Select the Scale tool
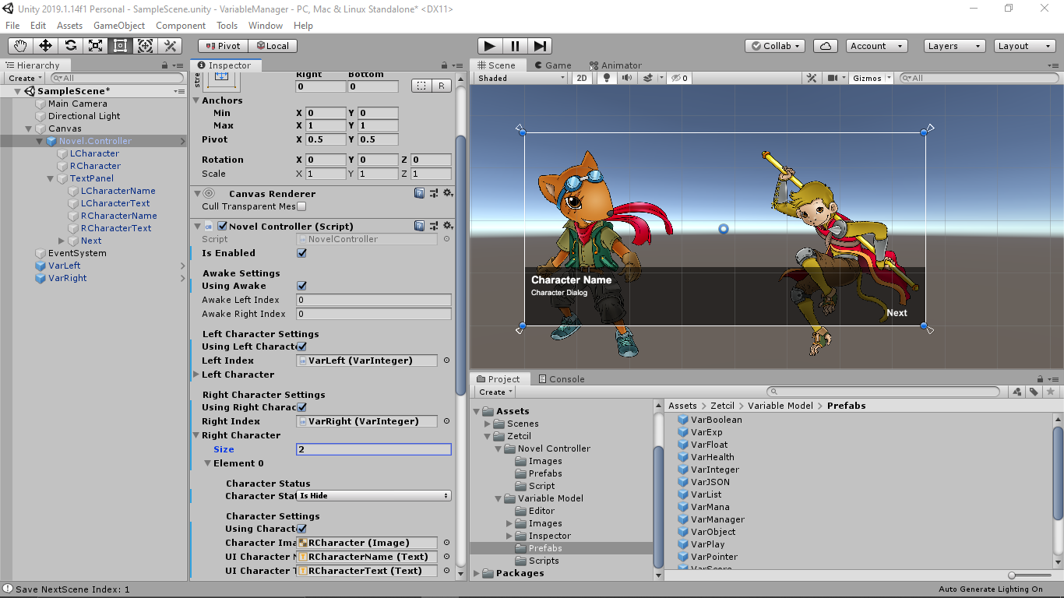The height and width of the screenshot is (598, 1064). pos(95,46)
